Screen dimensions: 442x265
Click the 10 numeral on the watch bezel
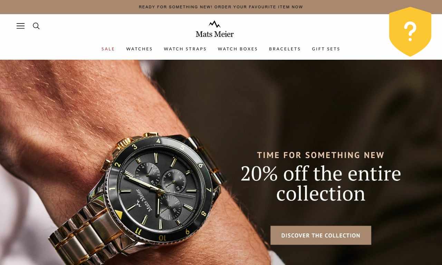tap(162, 238)
